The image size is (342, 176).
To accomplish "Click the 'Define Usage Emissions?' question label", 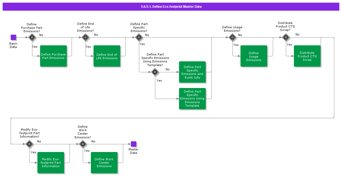I will click(232, 29).
